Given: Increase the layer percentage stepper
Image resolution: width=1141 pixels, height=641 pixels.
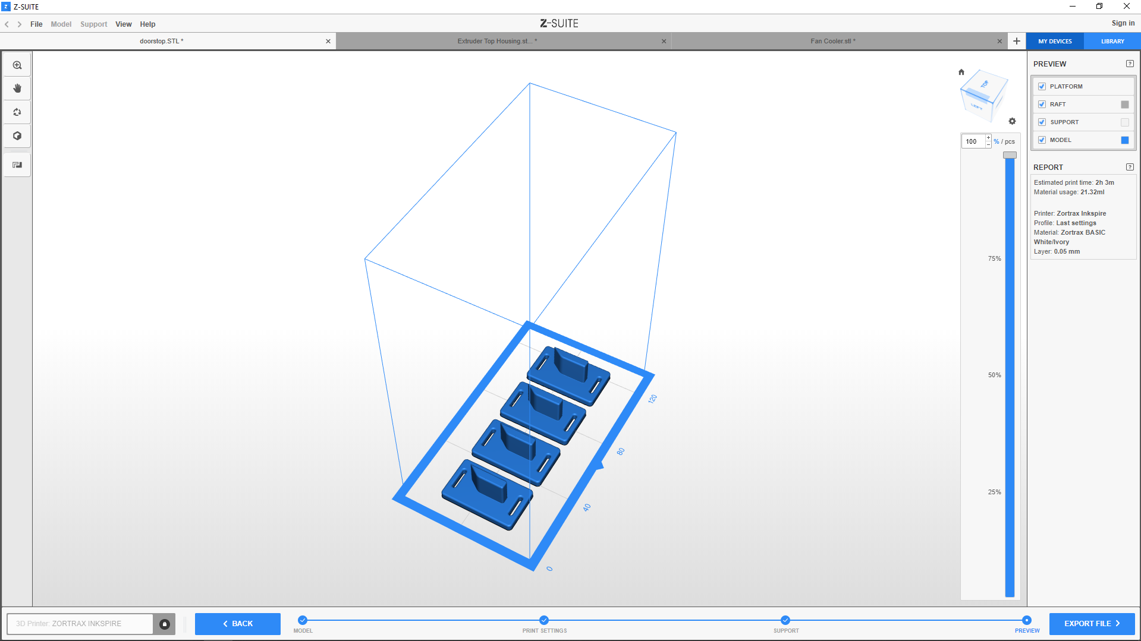Looking at the screenshot, I should 988,138.
